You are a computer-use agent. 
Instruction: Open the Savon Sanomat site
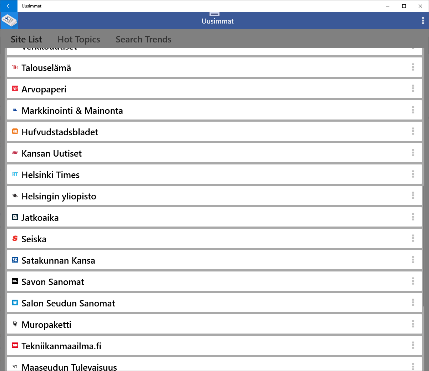214,281
